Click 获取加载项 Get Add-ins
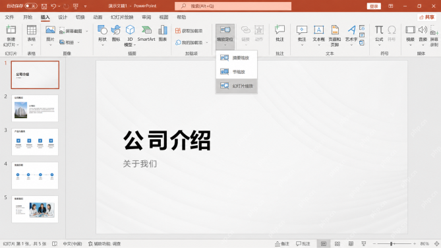 tap(189, 31)
